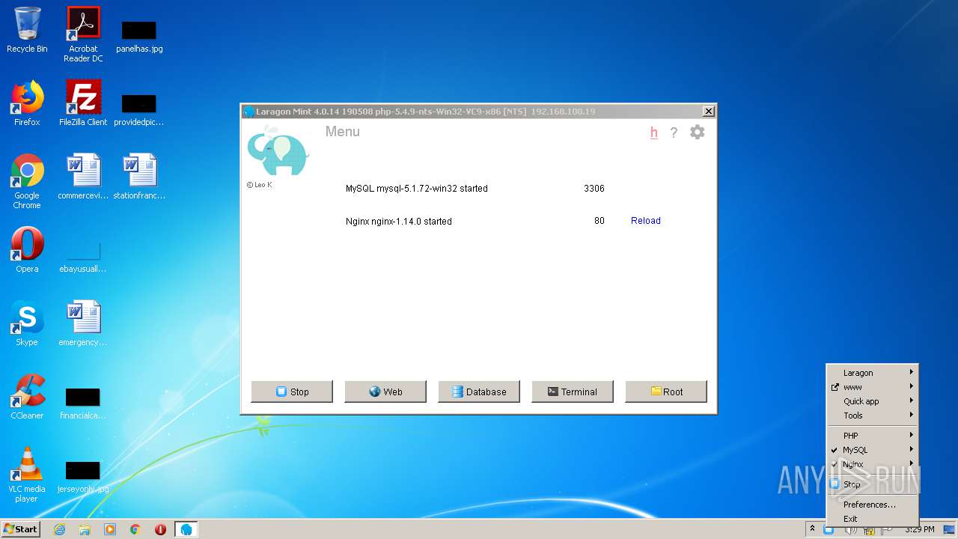The height and width of the screenshot is (539, 958).
Task: Click the Root button
Action: click(666, 392)
